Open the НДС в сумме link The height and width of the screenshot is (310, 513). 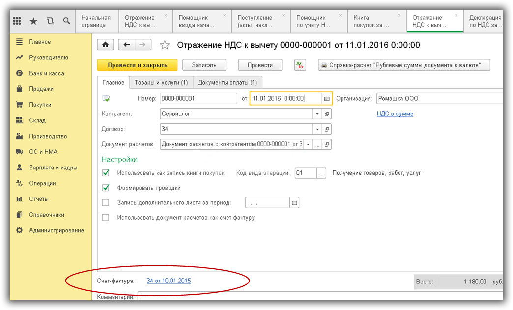[395, 114]
